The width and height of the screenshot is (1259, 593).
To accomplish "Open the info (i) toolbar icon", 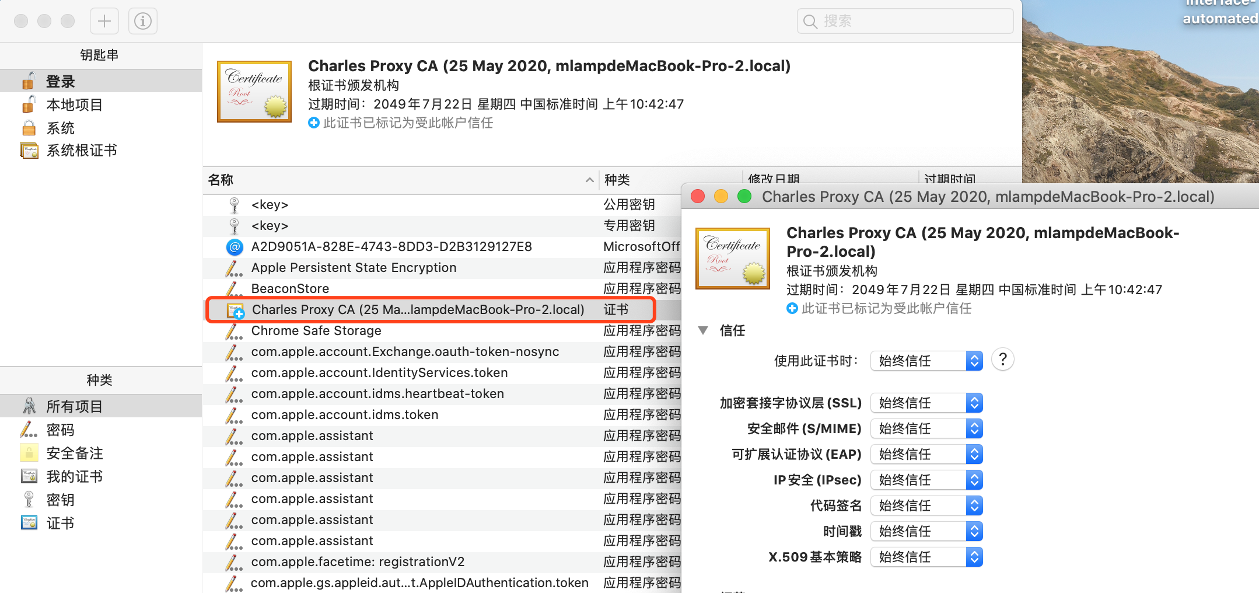I will point(142,20).
